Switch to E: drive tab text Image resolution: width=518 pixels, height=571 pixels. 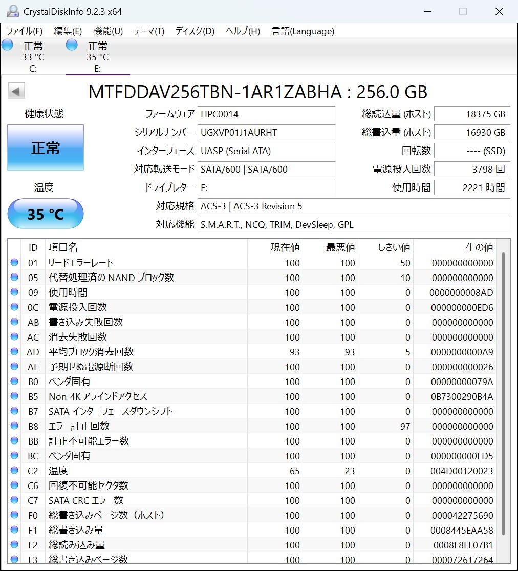pyautogui.click(x=98, y=57)
